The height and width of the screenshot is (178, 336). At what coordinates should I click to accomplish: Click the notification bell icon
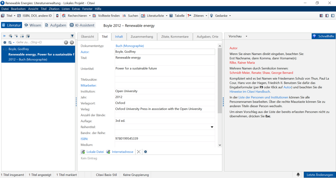[x=298, y=175]
